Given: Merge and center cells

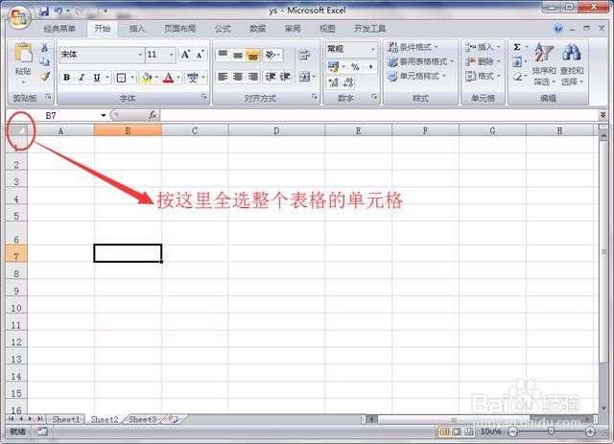Looking at the screenshot, I should (x=305, y=77).
